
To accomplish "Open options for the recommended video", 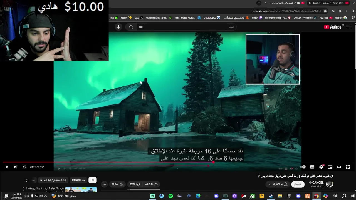I will 23,189.
